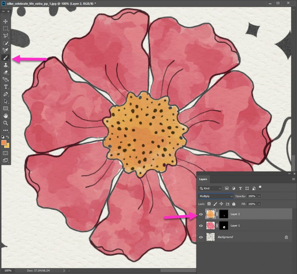Select the Zoom tool in toolbar

(x=6, y=123)
